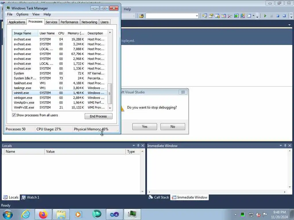Select the WmiPrvSE.exe process row
Viewport: 294px width, 220px height.
point(60,107)
